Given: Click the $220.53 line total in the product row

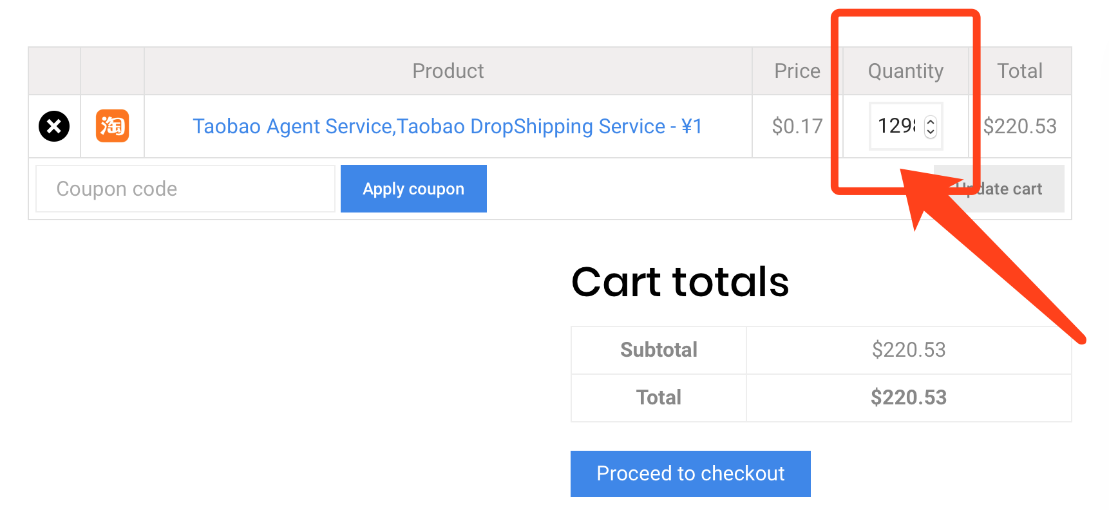Looking at the screenshot, I should click(x=1020, y=126).
